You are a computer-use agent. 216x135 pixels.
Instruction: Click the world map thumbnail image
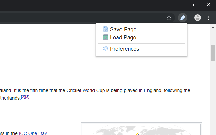[x=142, y=130]
